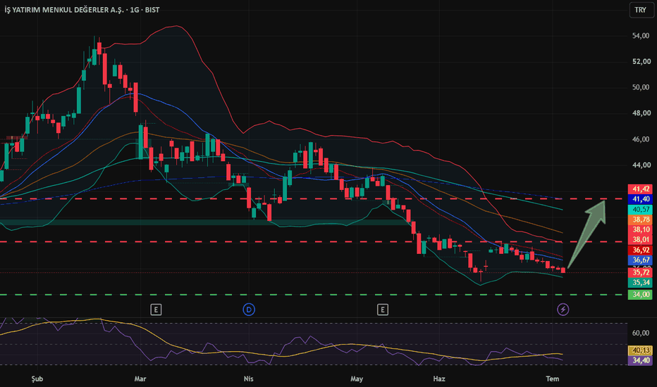Click the 46,00 price axis value

pyautogui.click(x=641, y=139)
